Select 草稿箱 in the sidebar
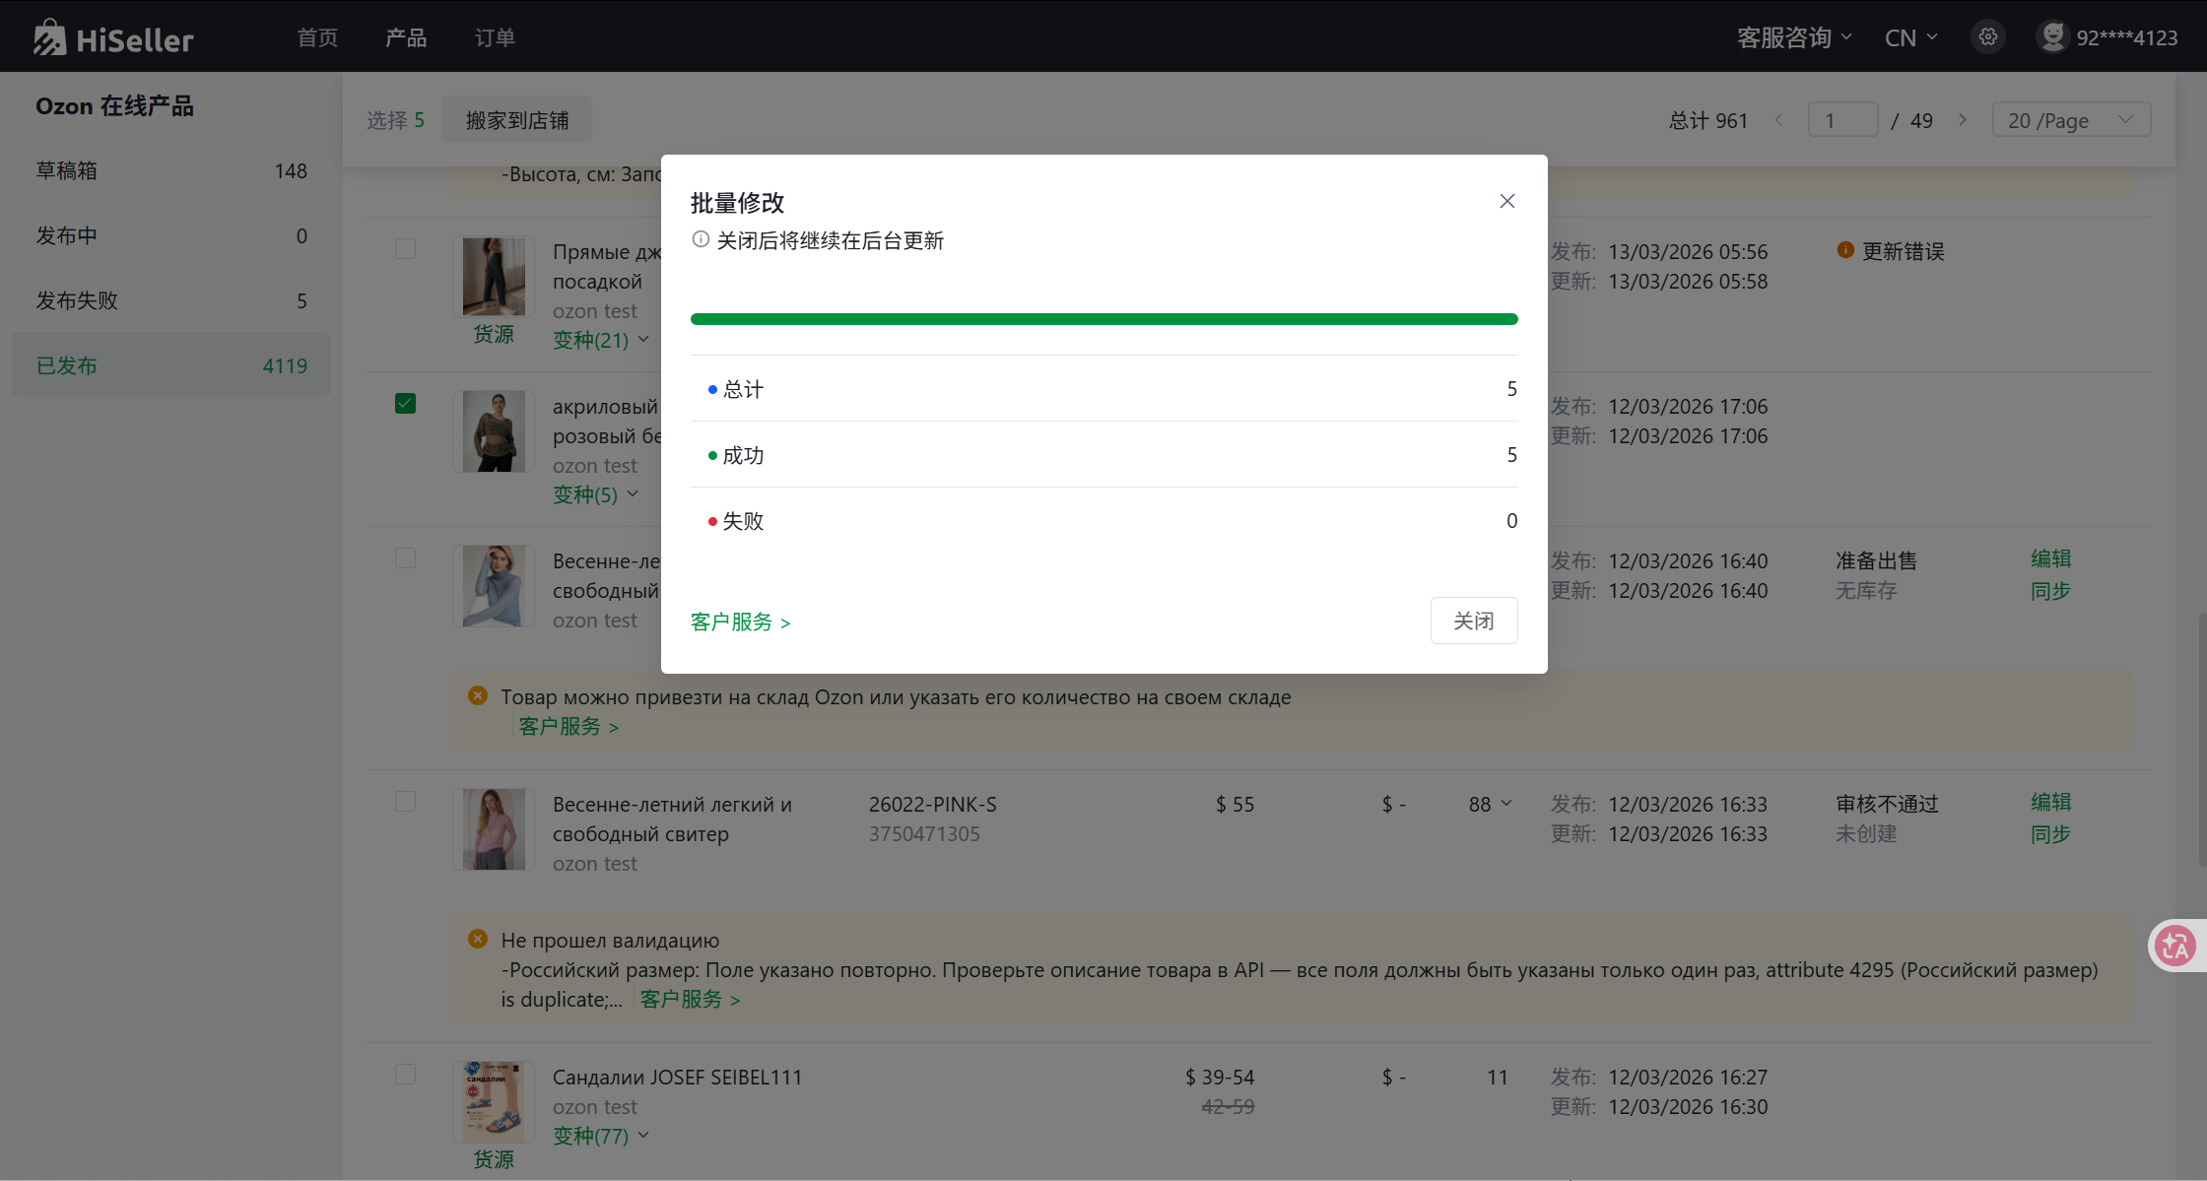This screenshot has width=2207, height=1181. tap(67, 170)
